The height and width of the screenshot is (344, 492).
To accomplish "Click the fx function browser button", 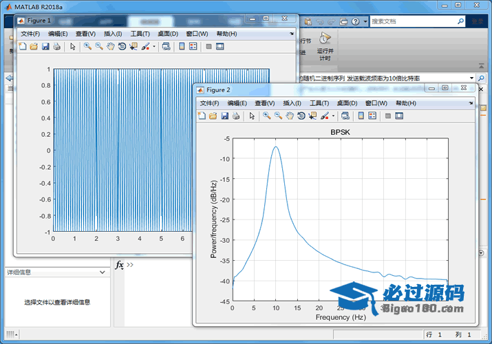I will click(119, 265).
